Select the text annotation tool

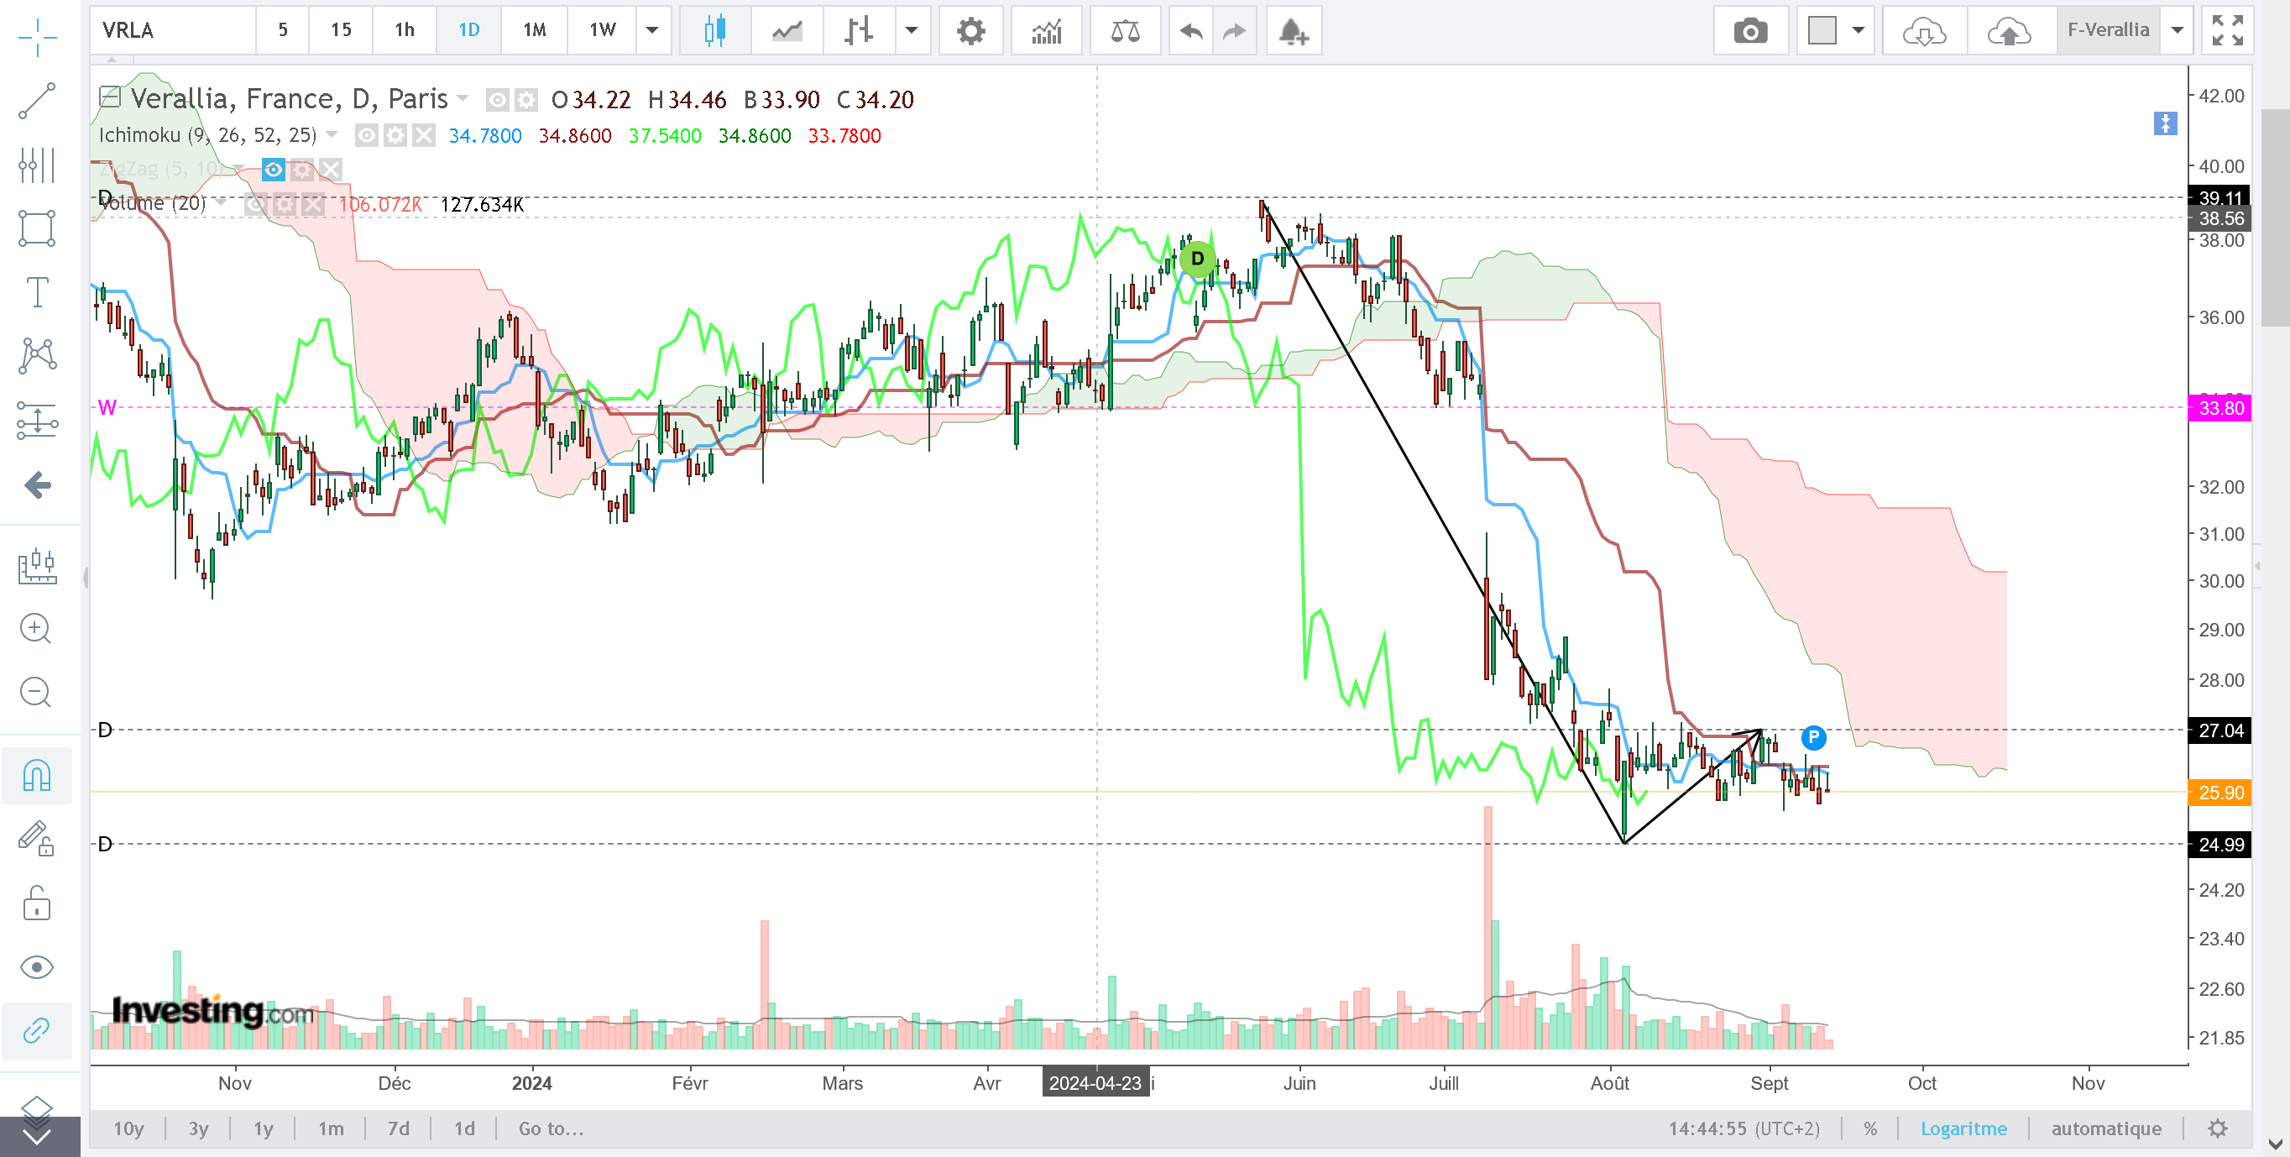coord(37,291)
